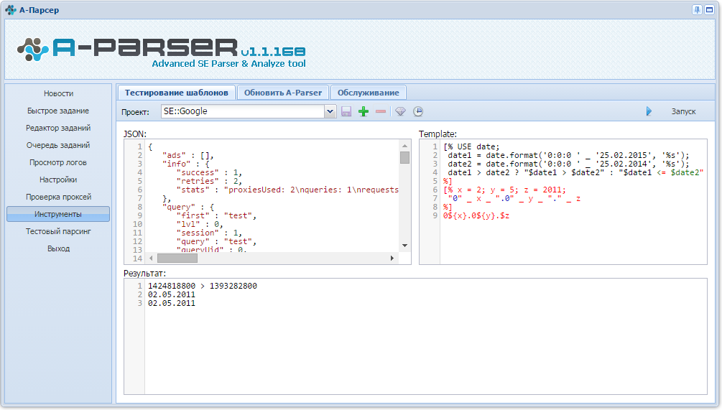Click the JSON vertical scrollbar down arrow
This screenshot has width=722, height=410.
(x=404, y=246)
